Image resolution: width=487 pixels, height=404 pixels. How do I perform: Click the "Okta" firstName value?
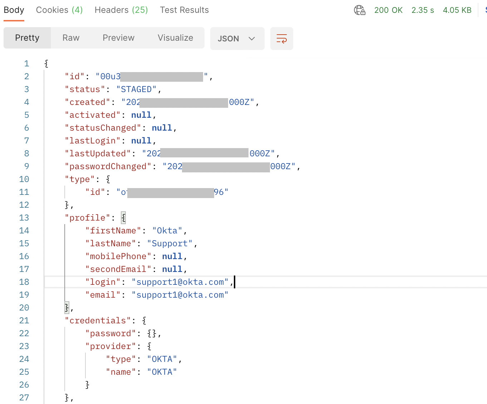tap(167, 231)
